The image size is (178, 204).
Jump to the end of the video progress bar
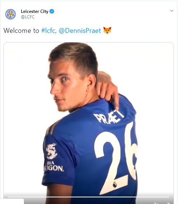point(169,197)
